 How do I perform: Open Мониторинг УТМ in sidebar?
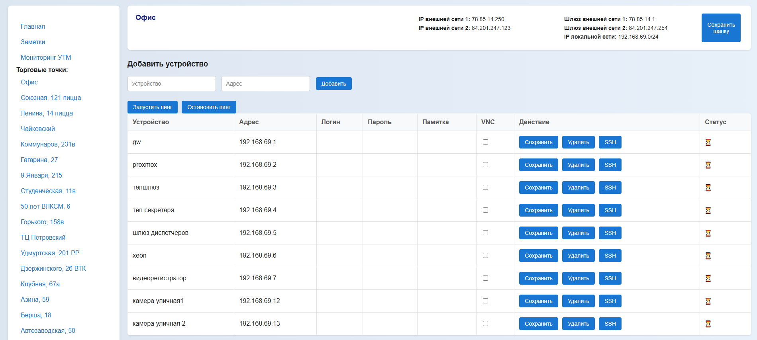click(x=46, y=57)
